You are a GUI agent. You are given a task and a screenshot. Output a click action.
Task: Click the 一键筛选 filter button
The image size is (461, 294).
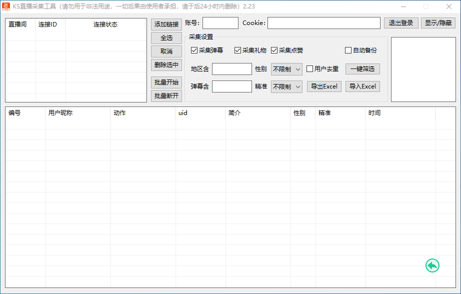tap(362, 68)
